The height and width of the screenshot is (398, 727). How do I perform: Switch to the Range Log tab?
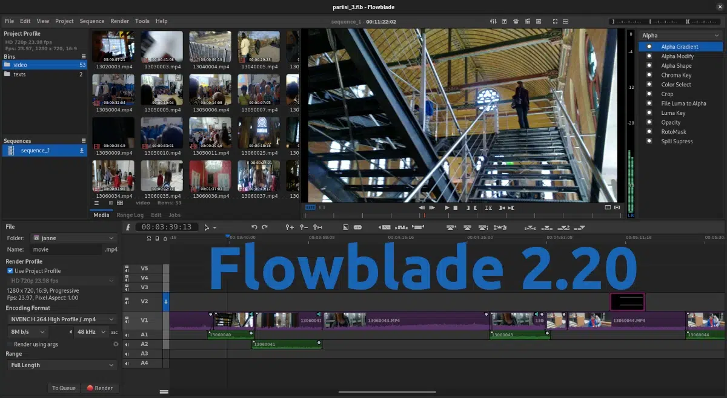point(130,215)
